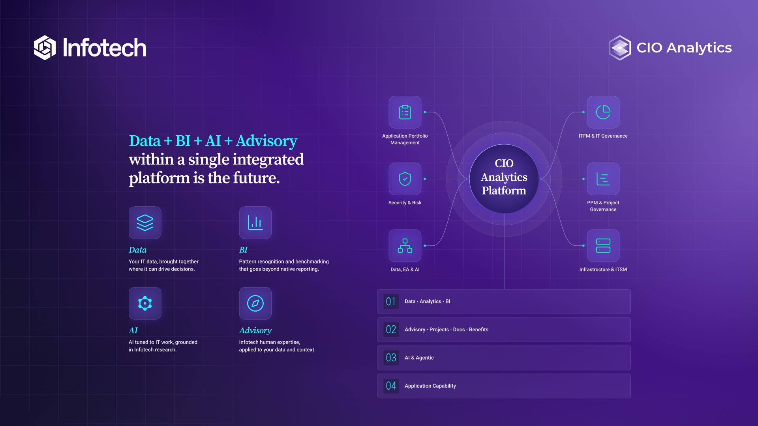The height and width of the screenshot is (426, 758).
Task: Select the Data stacked layers icon
Action: click(x=145, y=222)
